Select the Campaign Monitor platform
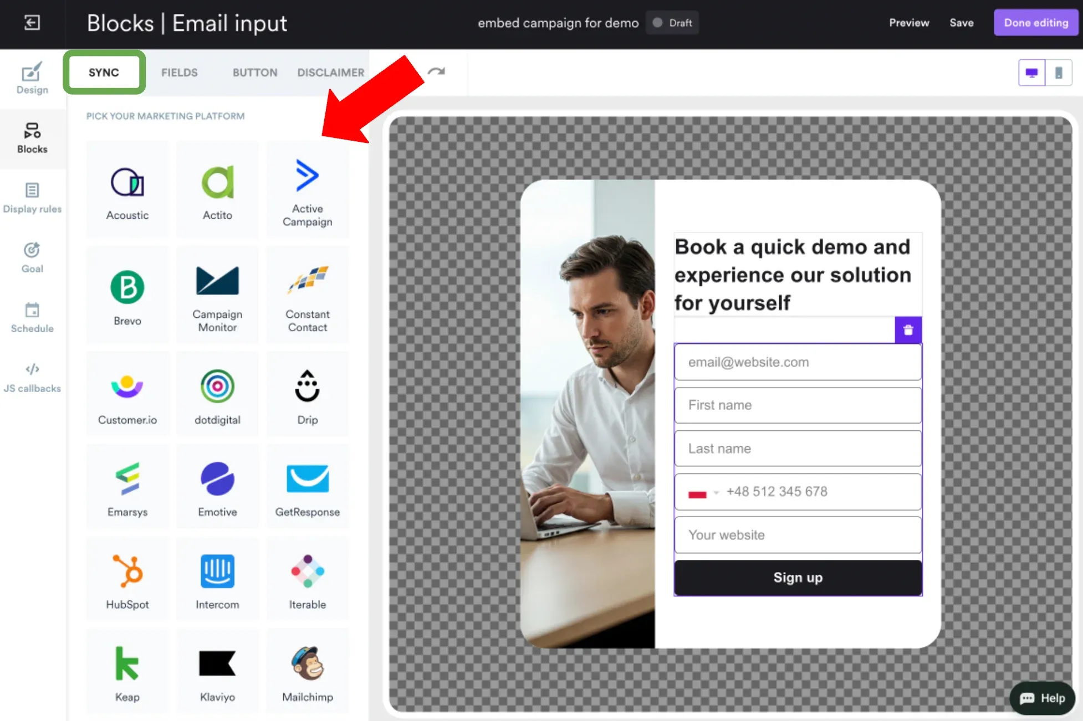 click(217, 295)
